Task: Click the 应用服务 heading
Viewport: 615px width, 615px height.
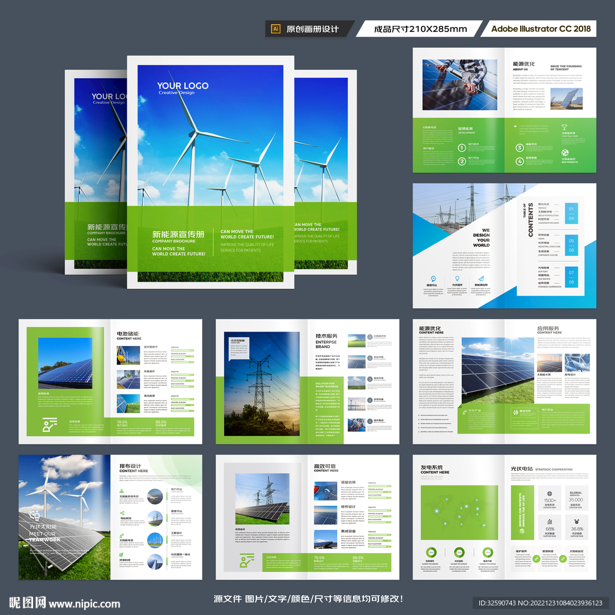Action: tap(548, 329)
